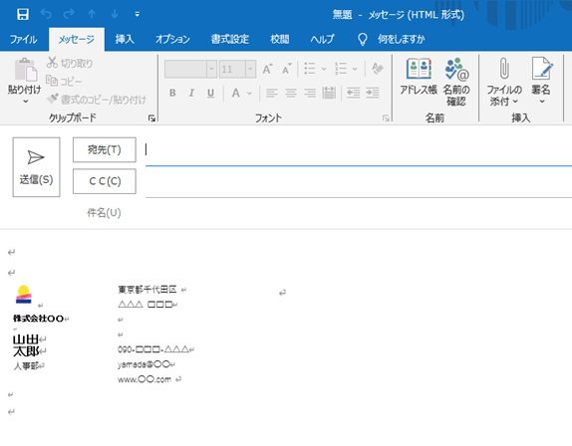Open the アドレス帳 address book
572x446 pixels.
(x=419, y=76)
